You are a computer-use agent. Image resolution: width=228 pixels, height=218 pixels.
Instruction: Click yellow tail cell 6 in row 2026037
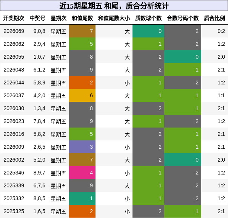(82, 95)
